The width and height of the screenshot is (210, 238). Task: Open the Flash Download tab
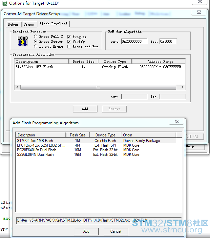53,24
